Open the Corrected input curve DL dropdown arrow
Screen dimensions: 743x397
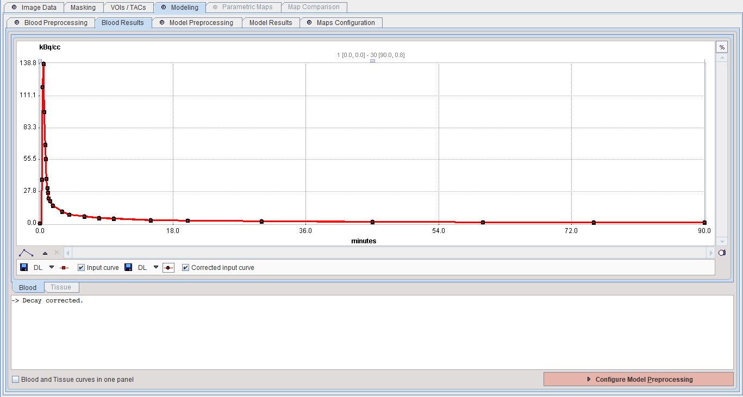point(156,267)
